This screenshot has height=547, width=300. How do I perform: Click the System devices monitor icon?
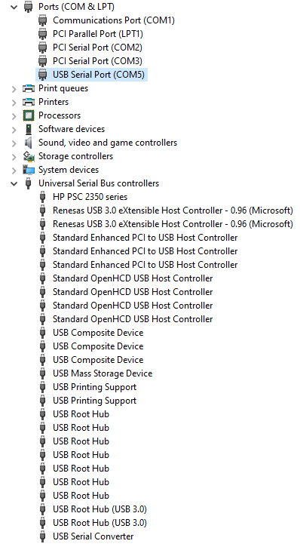[x=29, y=170]
